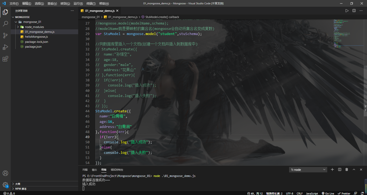This screenshot has width=367, height=195.
Task: Switch to the 问题 panel tab
Action: tap(85, 170)
